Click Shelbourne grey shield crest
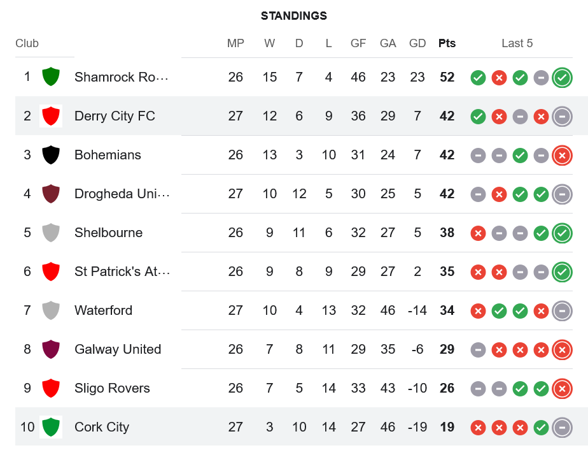588x457 pixels. coord(51,233)
